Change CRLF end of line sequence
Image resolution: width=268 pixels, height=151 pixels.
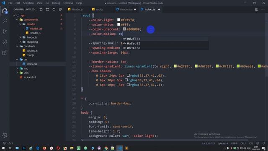pos(243,143)
